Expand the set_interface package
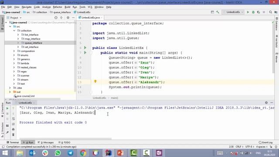The width and height of the screenshot is (279, 157). pyautogui.click(x=18, y=47)
